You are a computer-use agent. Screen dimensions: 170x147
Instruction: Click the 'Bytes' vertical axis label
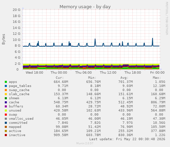[3, 39]
